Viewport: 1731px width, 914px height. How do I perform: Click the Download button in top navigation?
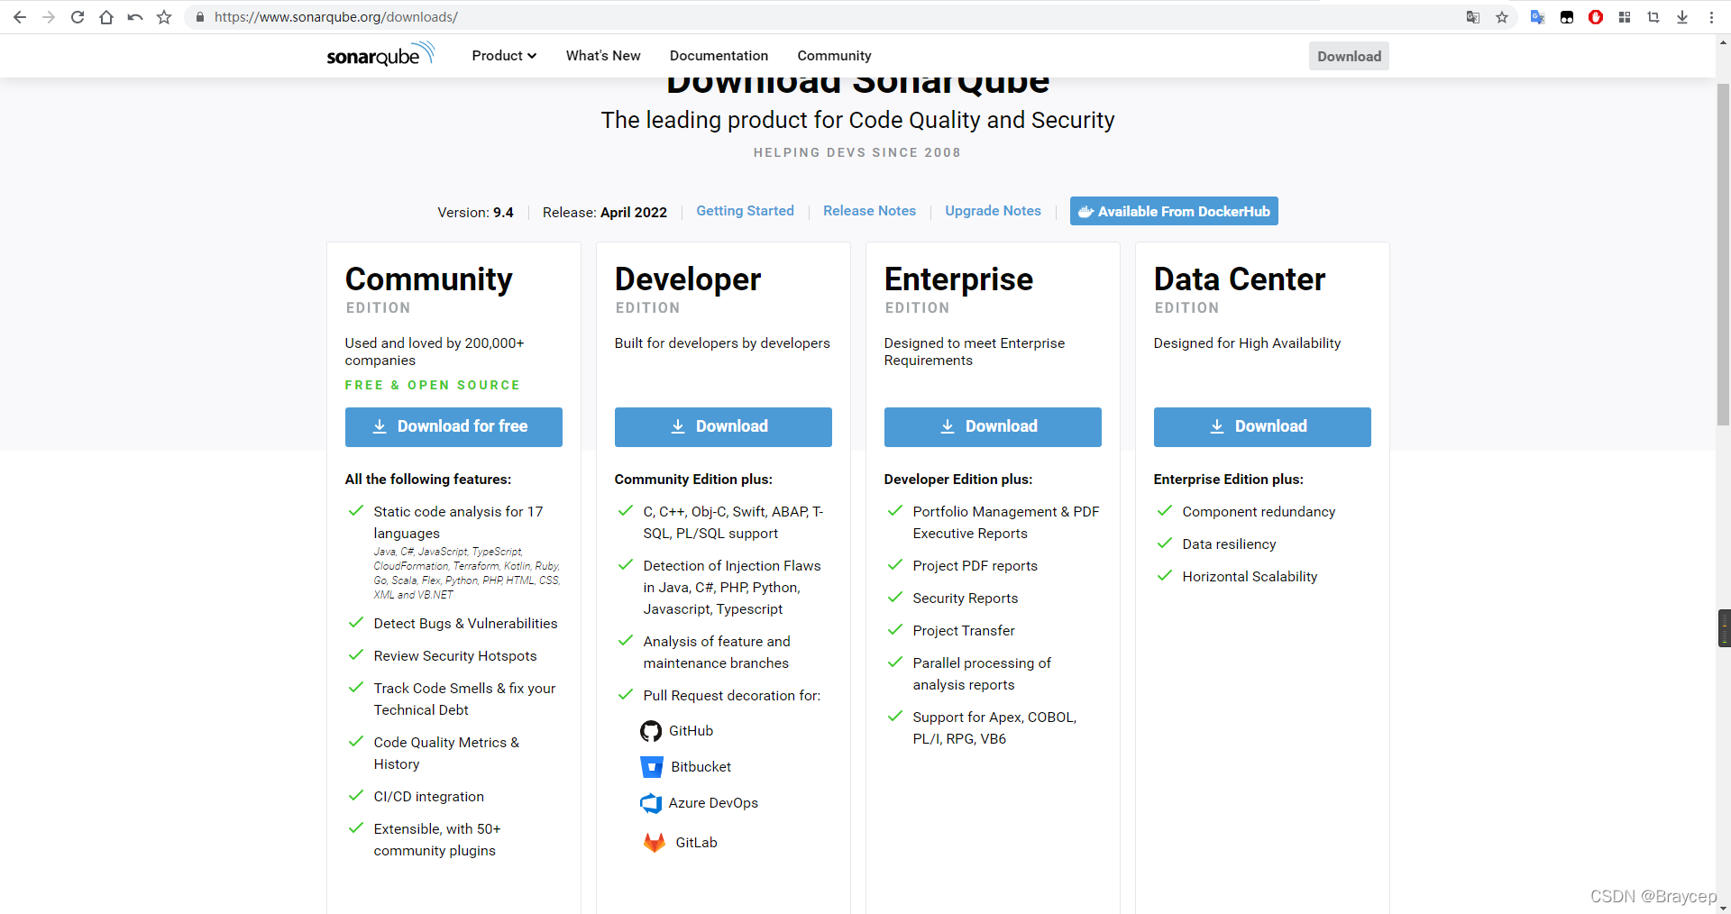click(1349, 56)
